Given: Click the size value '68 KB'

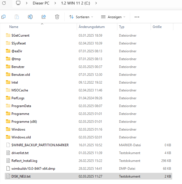Looking at the screenshot, I should (x=167, y=169).
